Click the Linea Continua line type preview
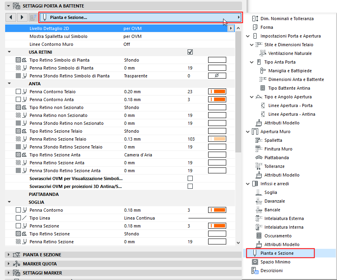This screenshot has height=280, width=337. 207,218
